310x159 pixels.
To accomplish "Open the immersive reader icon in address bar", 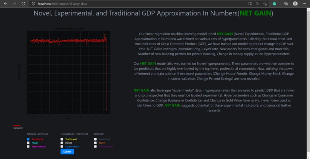I will coord(250,4).
